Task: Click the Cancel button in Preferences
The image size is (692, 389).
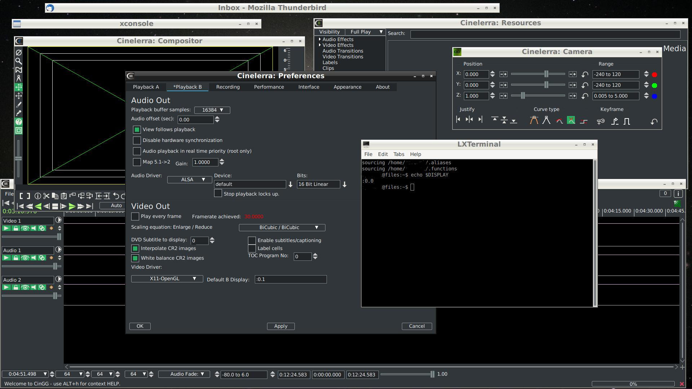Action: point(417,326)
